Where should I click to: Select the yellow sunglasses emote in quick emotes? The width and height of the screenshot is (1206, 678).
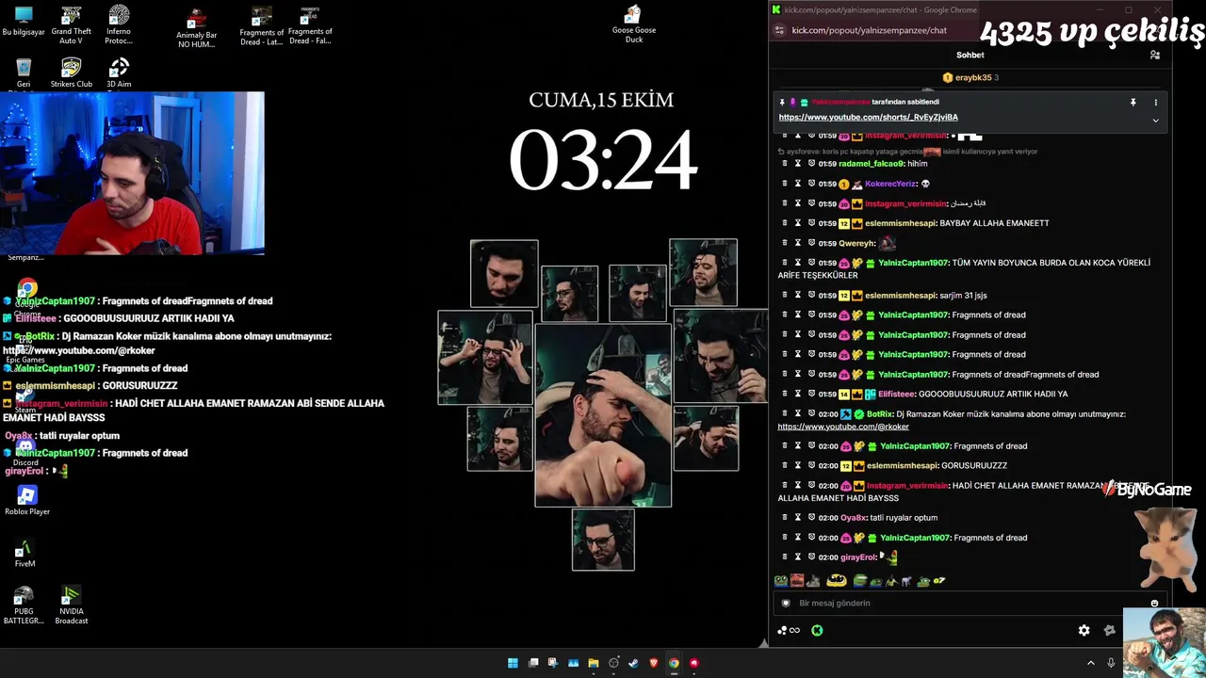(836, 581)
